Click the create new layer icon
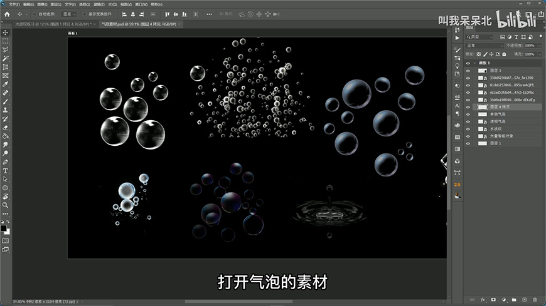This screenshot has width=546, height=306. 525,299
